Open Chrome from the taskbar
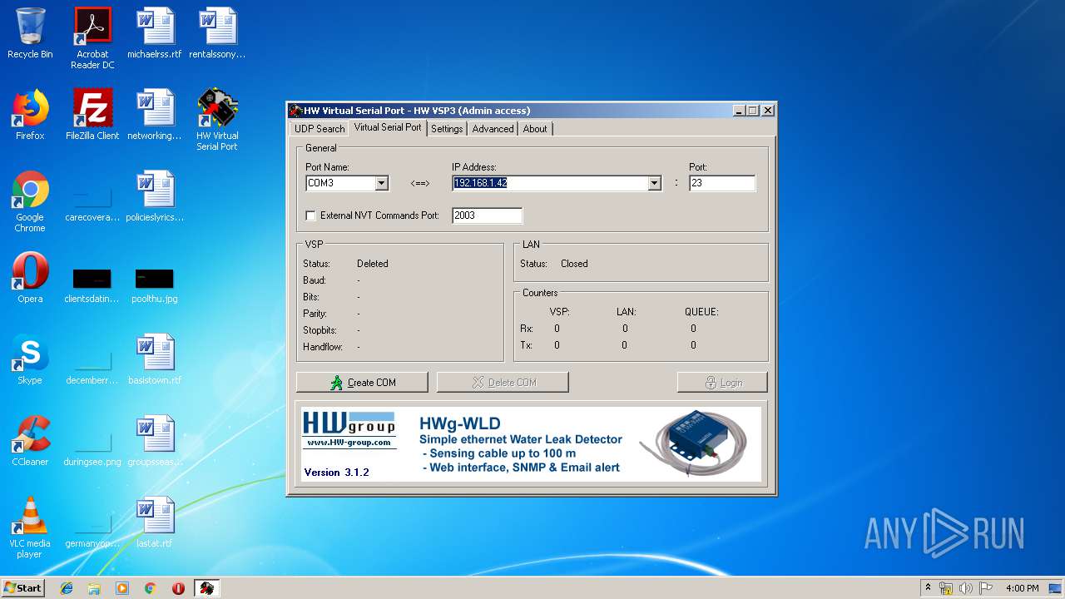Screen dimensions: 1065x599 click(x=150, y=588)
